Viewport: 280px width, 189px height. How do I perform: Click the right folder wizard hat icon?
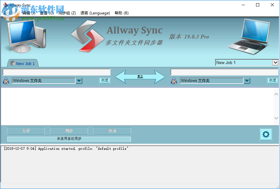[x=174, y=81]
